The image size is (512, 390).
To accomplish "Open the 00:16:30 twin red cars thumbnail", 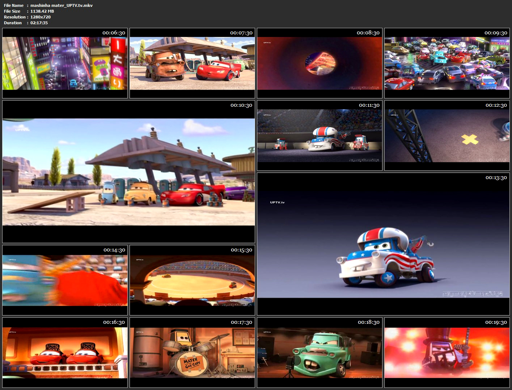I will click(x=65, y=353).
